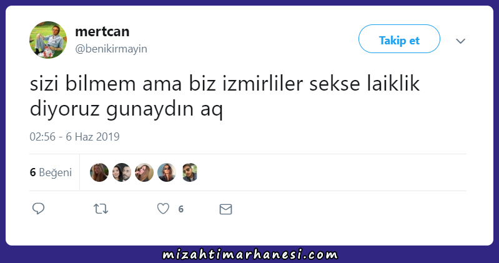The height and width of the screenshot is (263, 499).
Task: Open liker avatar of man in sunglasses
Action: (x=190, y=172)
